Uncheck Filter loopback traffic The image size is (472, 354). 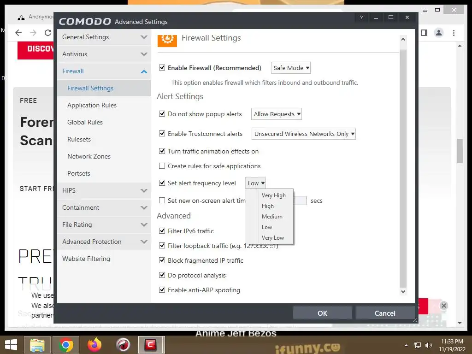[162, 245]
